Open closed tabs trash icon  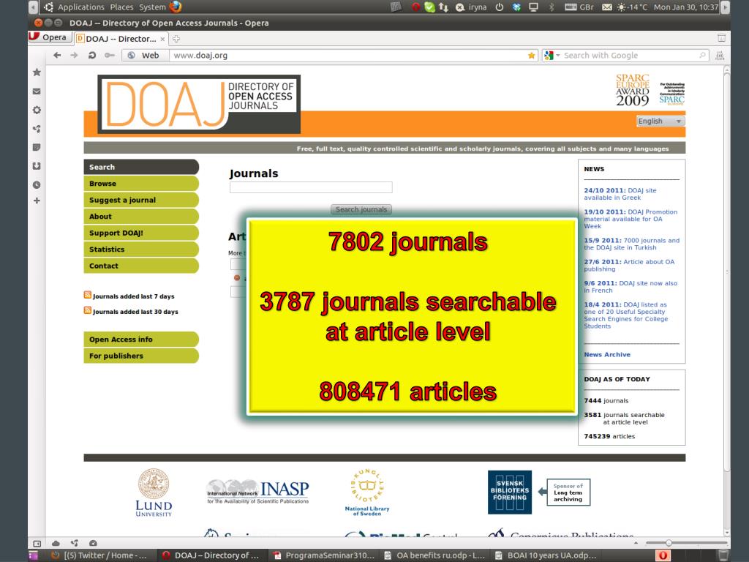click(721, 38)
